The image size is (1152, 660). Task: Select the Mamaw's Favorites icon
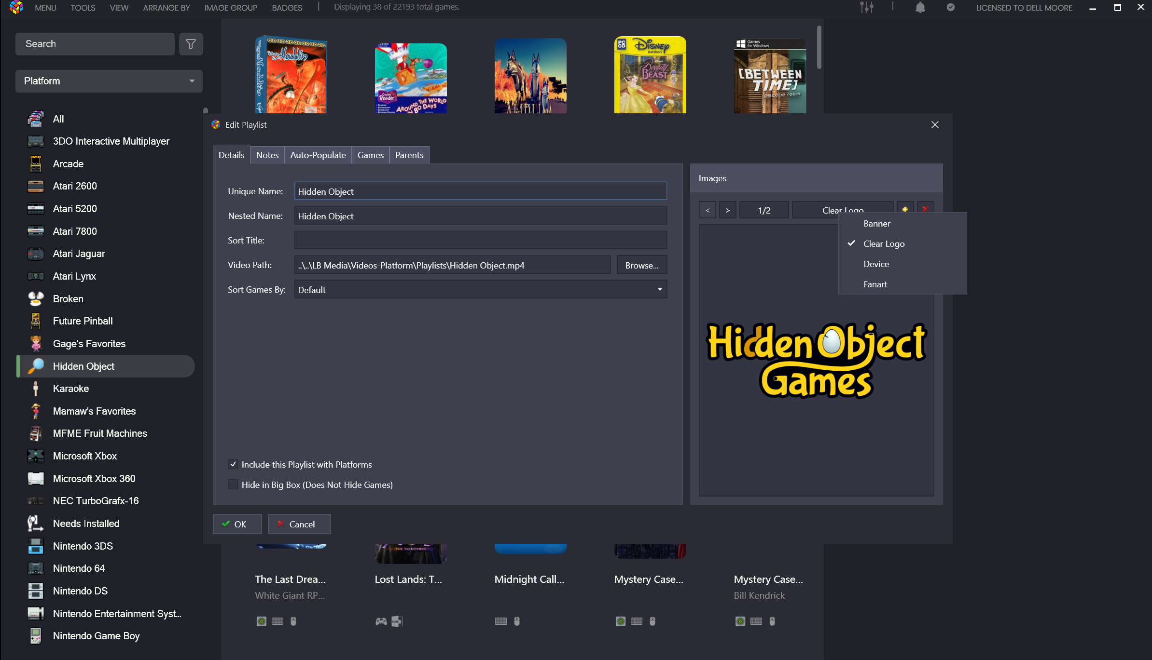pos(36,411)
